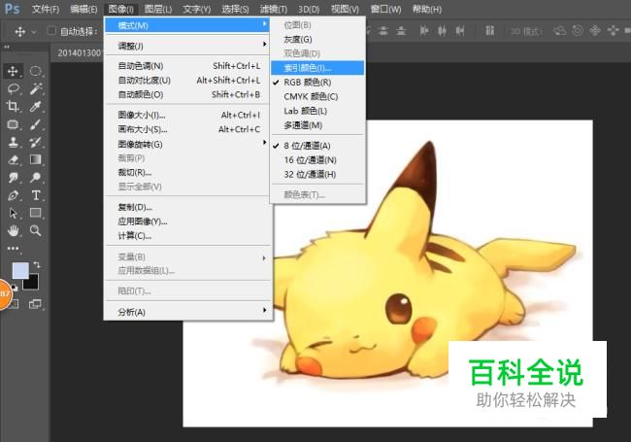Image resolution: width=631 pixels, height=442 pixels.
Task: Select the Clone Stamp tool
Action: [13, 142]
